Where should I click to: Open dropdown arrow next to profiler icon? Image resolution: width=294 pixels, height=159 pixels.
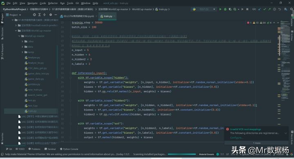pos(238,9)
